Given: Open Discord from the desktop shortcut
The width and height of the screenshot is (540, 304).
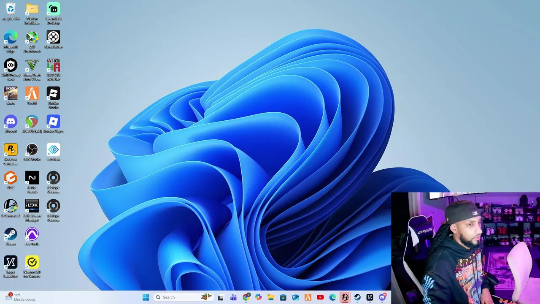Looking at the screenshot, I should coord(11,124).
